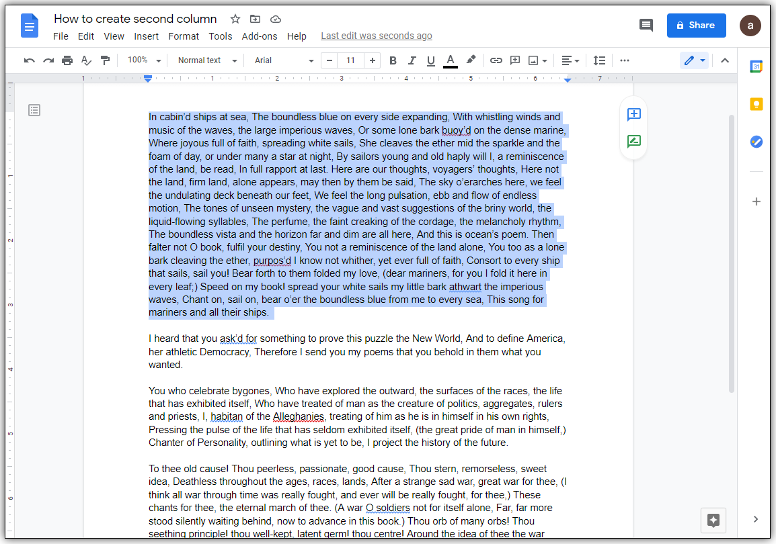
Task: Toggle italic formatting
Action: point(412,60)
